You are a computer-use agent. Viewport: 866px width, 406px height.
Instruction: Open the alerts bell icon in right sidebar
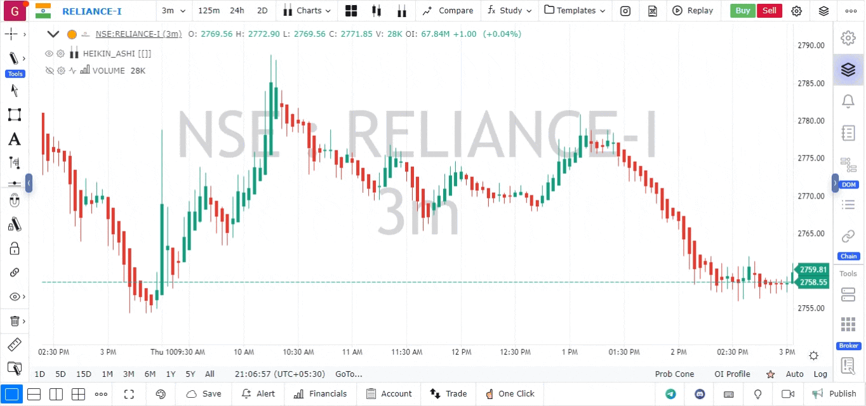point(848,101)
